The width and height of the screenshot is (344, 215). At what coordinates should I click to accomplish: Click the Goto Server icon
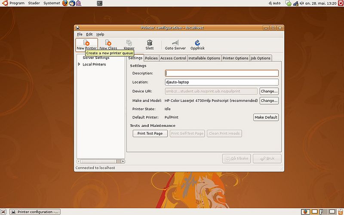[175, 42]
